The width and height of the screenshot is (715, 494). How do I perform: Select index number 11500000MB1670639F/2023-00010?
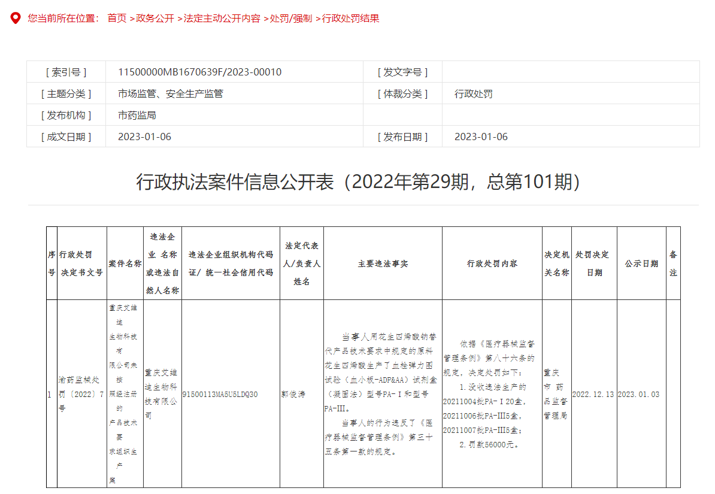[200, 72]
